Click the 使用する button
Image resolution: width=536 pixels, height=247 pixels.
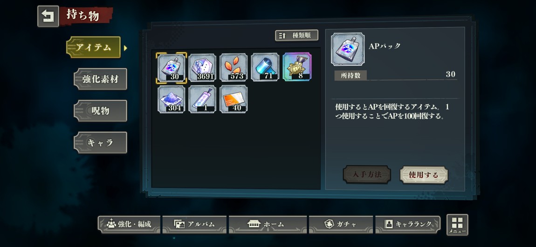pos(424,175)
